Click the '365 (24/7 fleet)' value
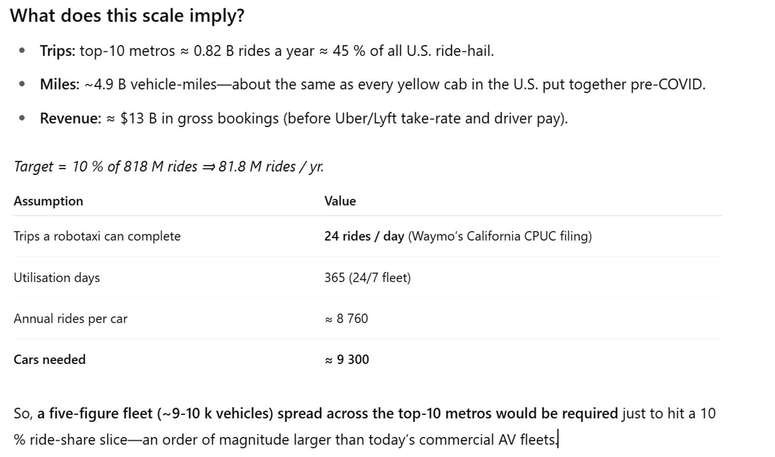The height and width of the screenshot is (457, 775). (367, 278)
